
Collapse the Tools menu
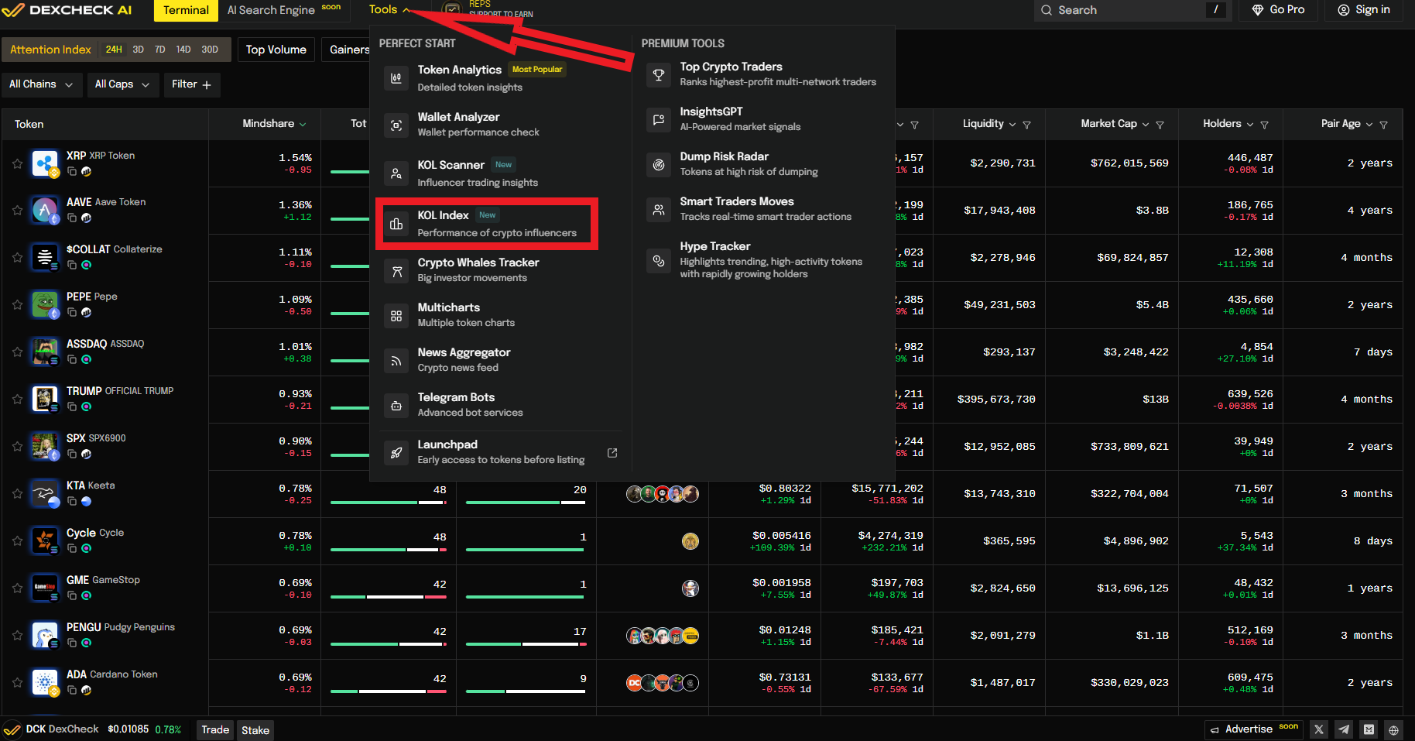point(389,10)
